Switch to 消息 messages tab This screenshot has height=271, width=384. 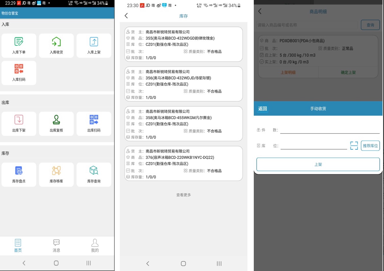[56, 246]
